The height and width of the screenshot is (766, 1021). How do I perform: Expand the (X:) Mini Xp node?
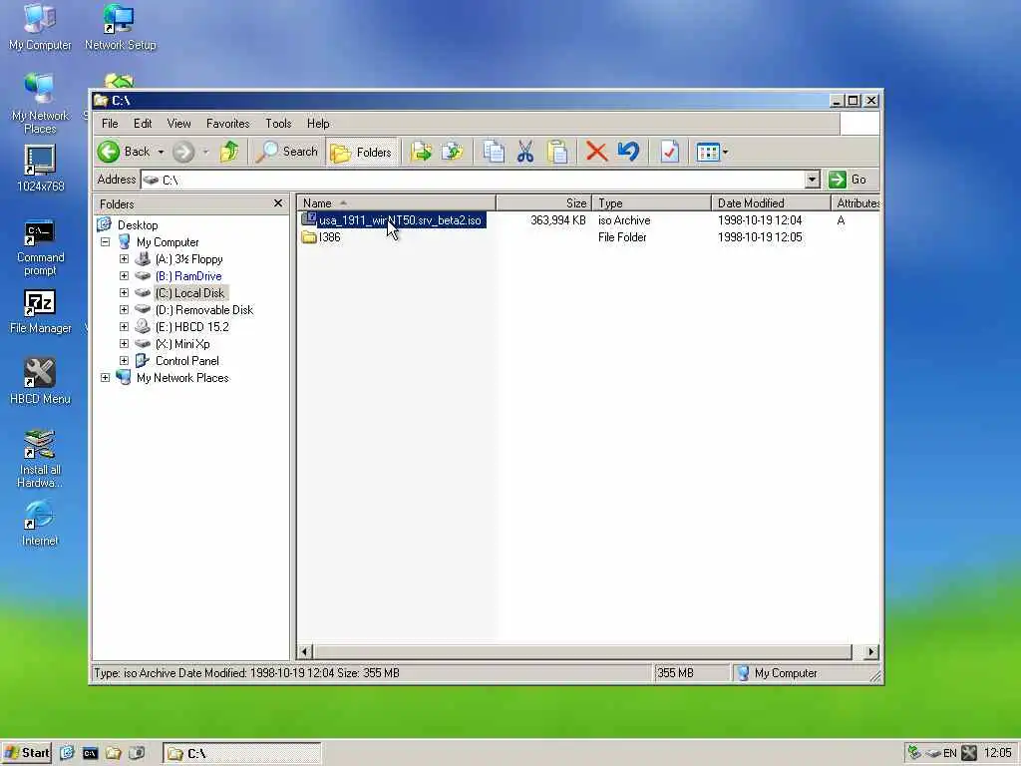click(x=124, y=343)
